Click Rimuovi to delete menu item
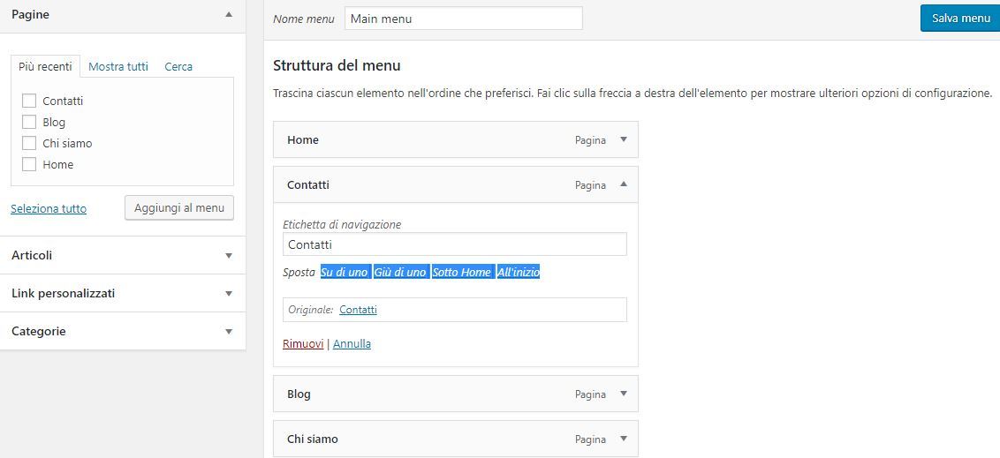1000x458 pixels. [303, 343]
